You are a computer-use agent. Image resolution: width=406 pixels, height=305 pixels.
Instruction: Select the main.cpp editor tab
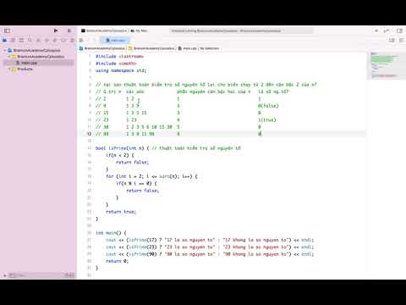(x=115, y=41)
